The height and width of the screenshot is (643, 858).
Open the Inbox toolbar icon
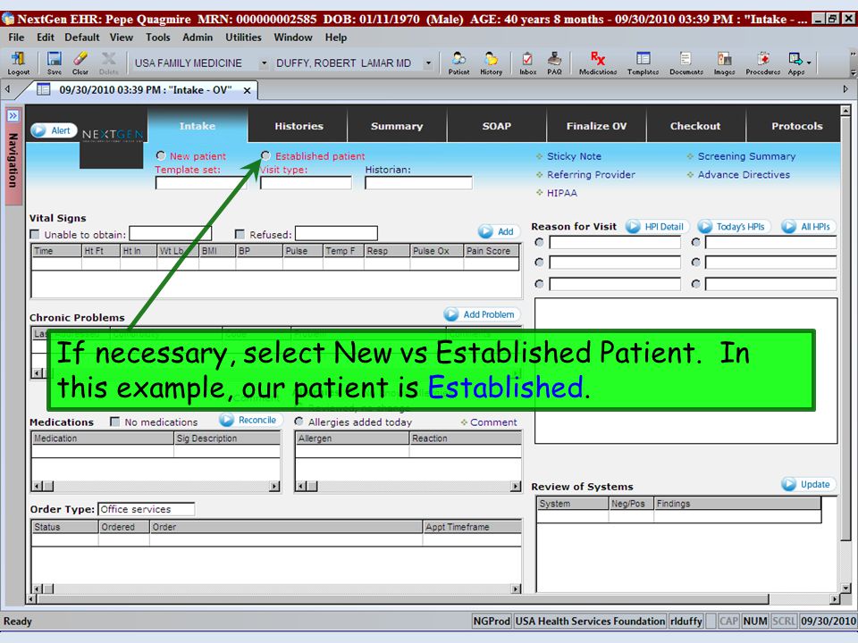[527, 63]
